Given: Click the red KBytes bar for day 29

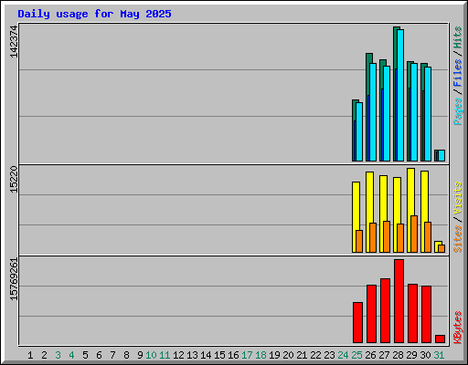Looking at the screenshot, I should pyautogui.click(x=412, y=314).
